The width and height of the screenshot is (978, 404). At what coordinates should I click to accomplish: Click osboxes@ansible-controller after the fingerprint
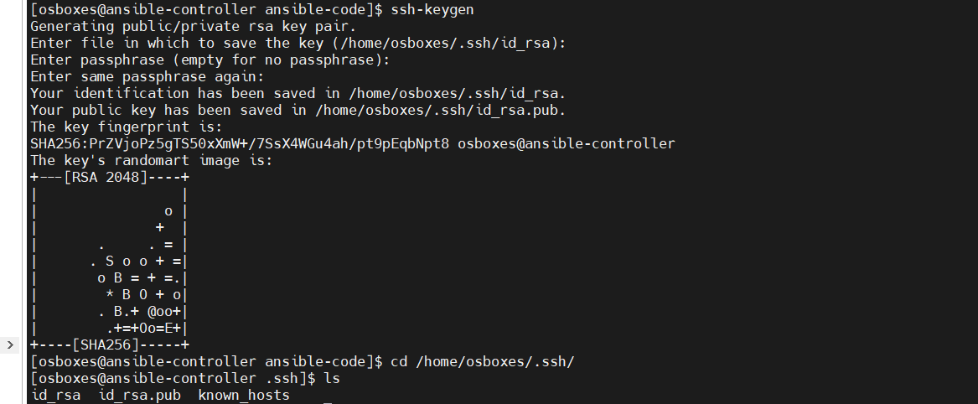(x=567, y=144)
